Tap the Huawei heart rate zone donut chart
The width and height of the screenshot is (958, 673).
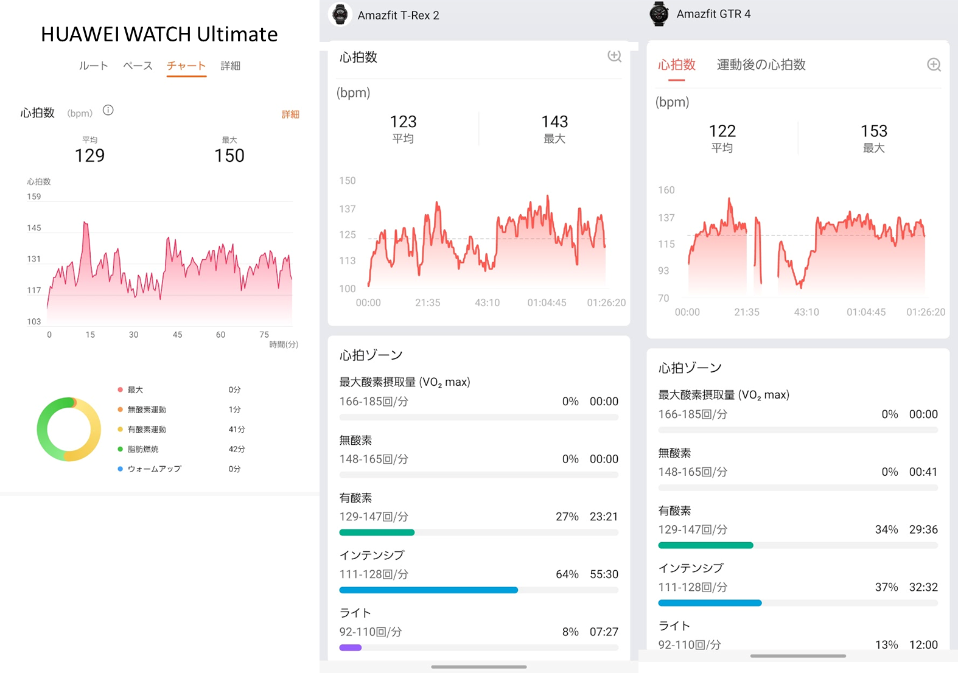[x=69, y=429]
